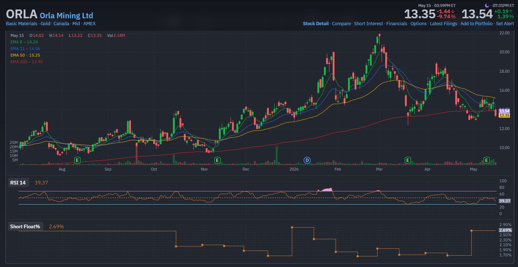
Task: Open the Options link
Action: (x=418, y=23)
